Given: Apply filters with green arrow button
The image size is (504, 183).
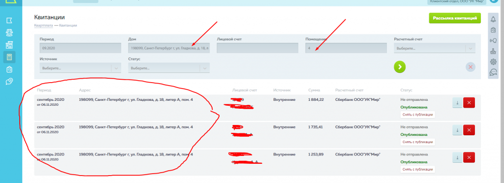Looking at the screenshot, I should click(400, 67).
